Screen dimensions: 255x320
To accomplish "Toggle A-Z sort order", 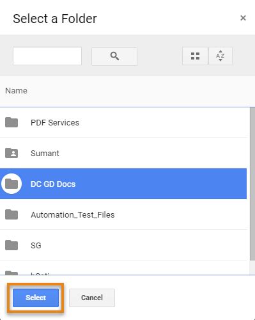I will pyautogui.click(x=220, y=56).
